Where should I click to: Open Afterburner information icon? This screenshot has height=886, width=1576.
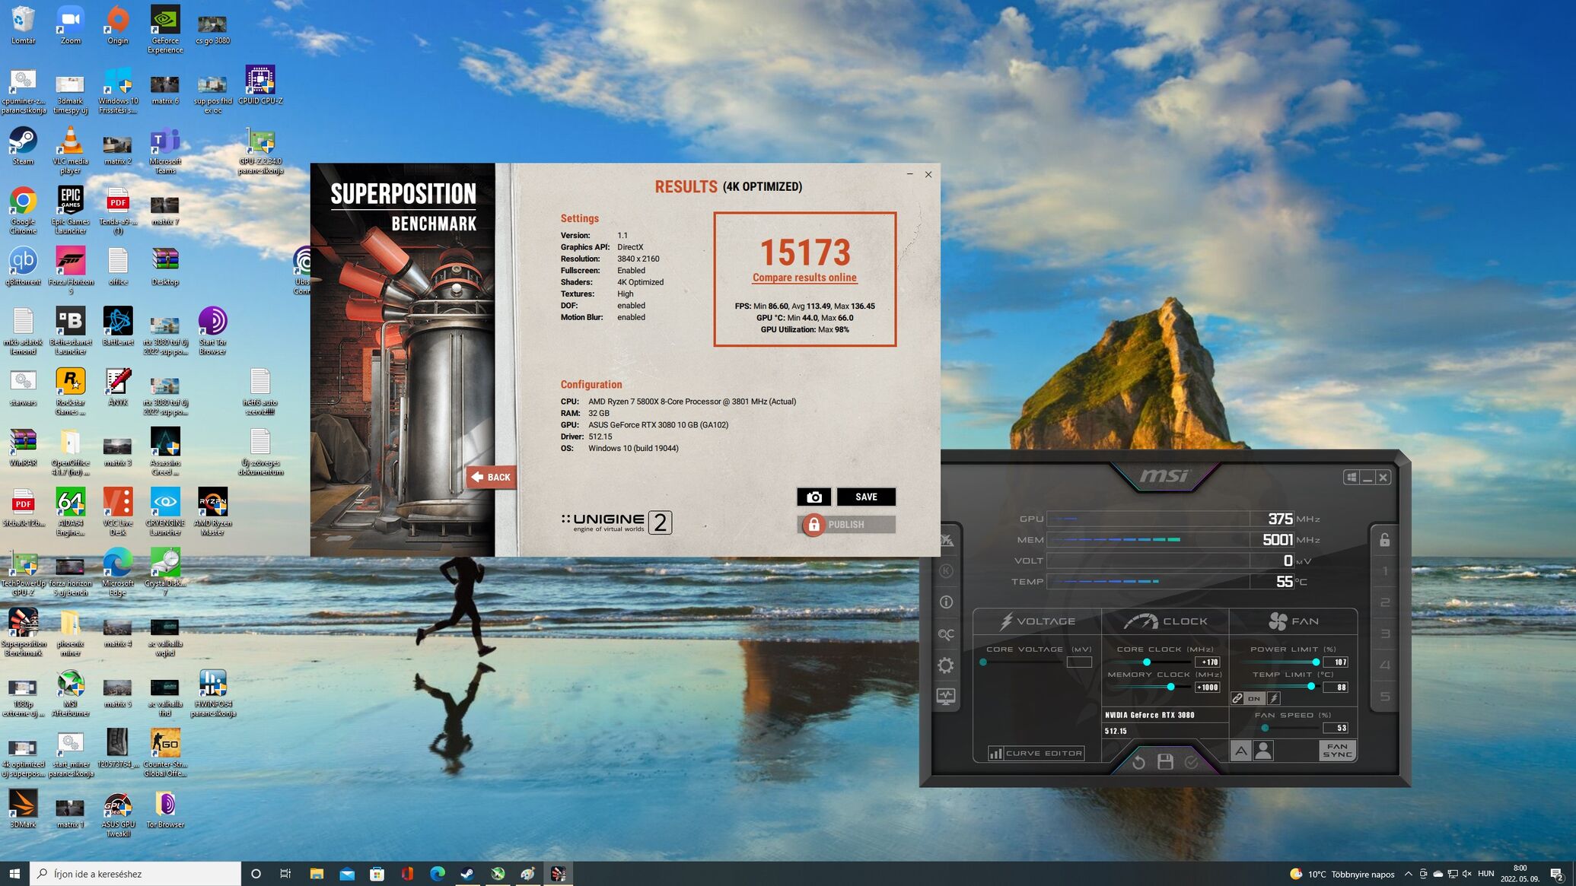[945, 602]
